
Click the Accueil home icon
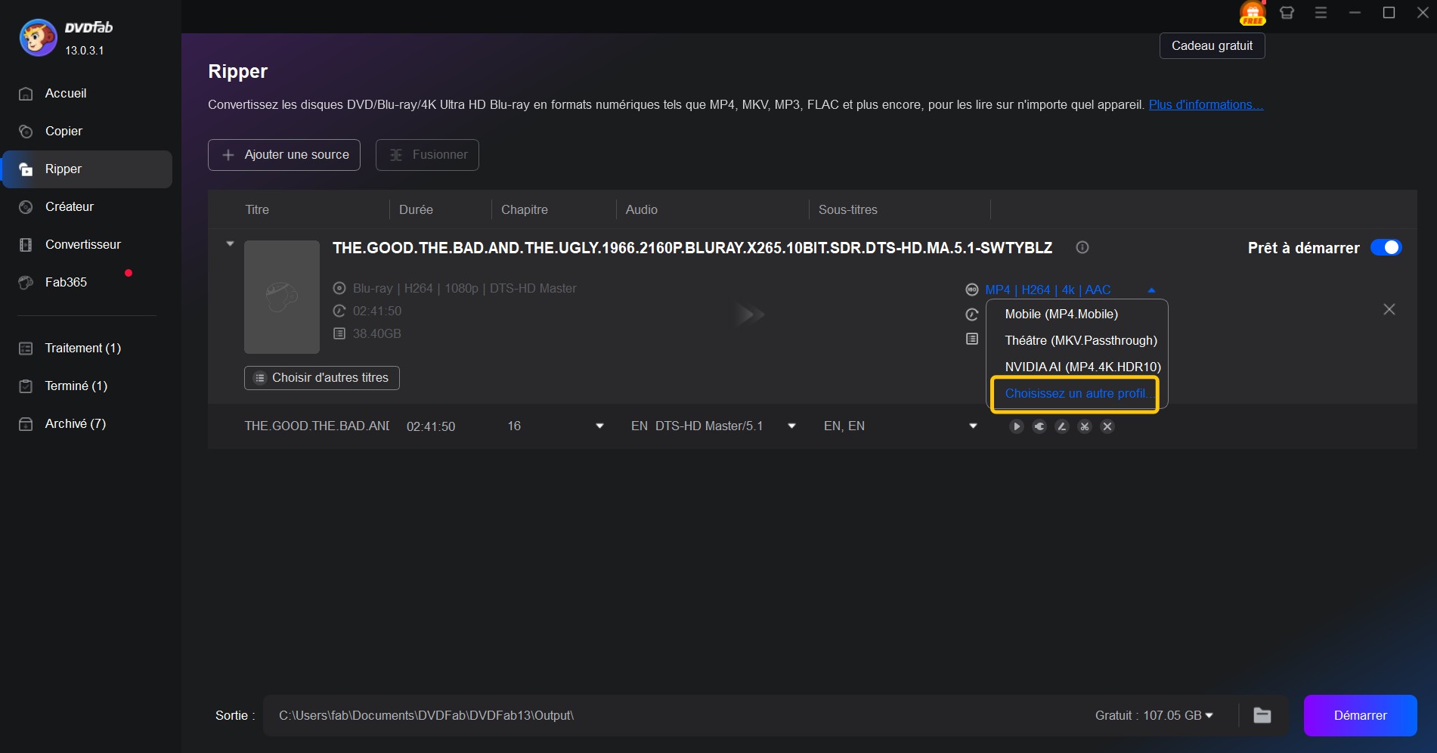26,94
